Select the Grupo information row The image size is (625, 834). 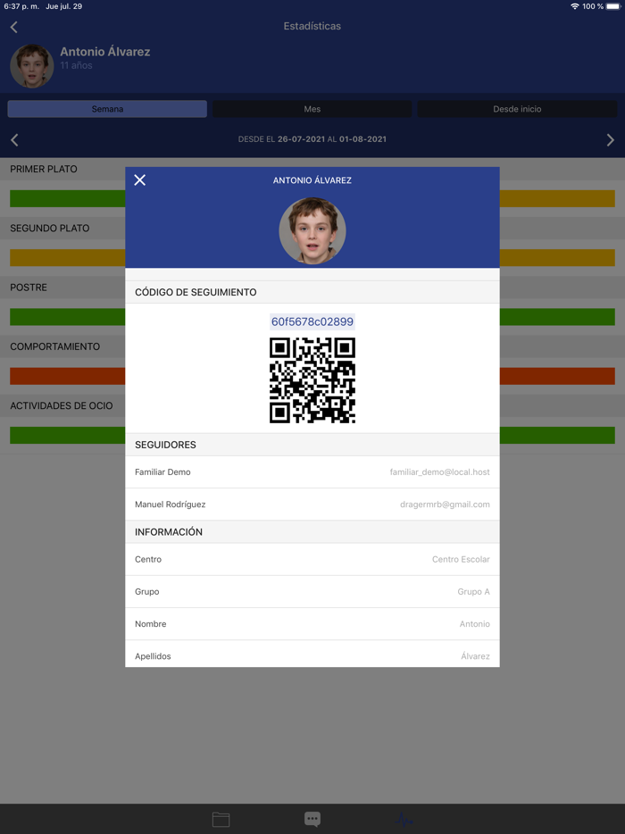click(x=312, y=591)
